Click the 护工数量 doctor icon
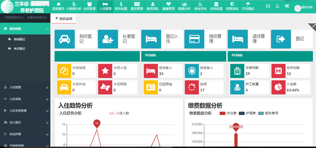The width and height of the screenshot is (316, 148). click(x=237, y=87)
